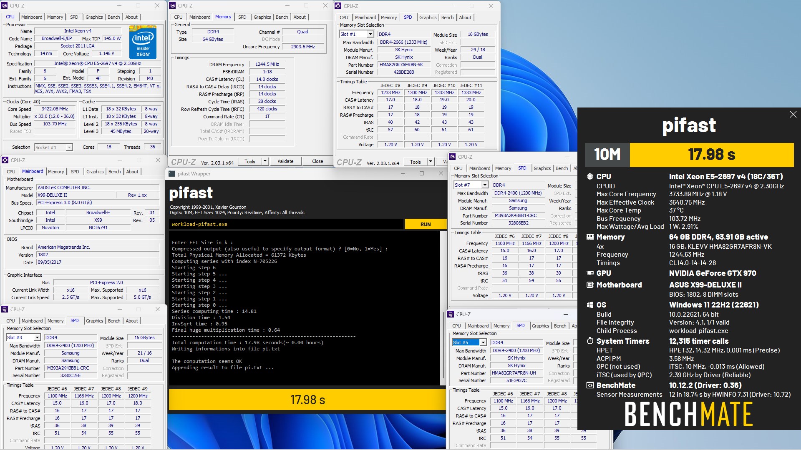
Task: Click the System Timers clock icon in BenchMate
Action: click(x=590, y=341)
